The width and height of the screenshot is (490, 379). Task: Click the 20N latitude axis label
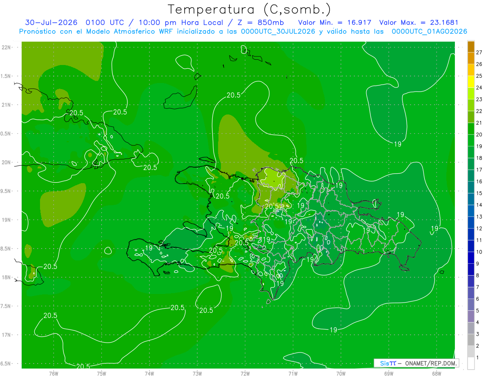point(7,162)
